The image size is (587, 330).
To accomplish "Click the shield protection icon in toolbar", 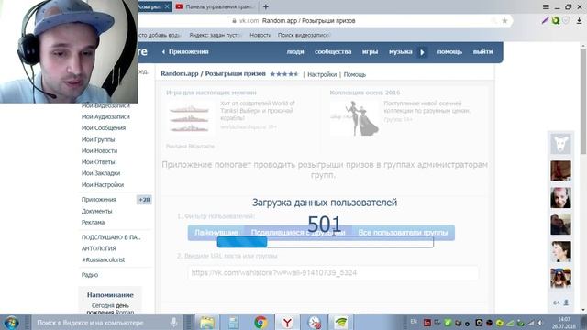I will (x=566, y=20).
